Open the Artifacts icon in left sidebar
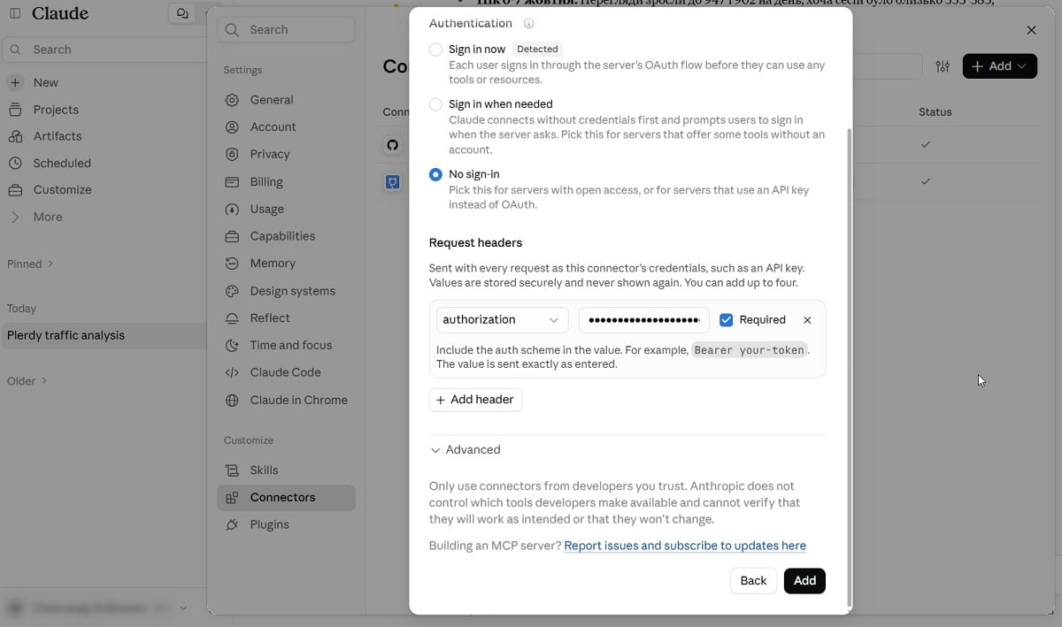 (x=15, y=136)
